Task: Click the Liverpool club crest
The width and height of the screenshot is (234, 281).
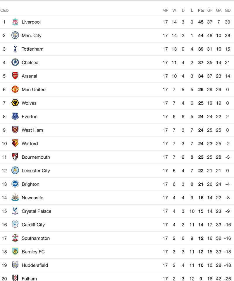Action: pos(15,22)
